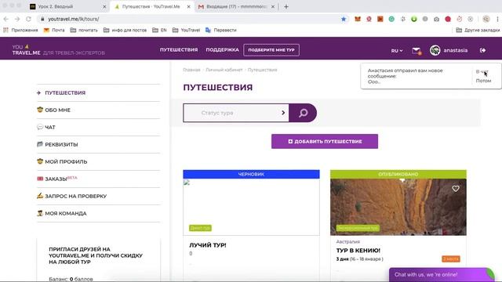Bookmark page with the star icon

point(344,19)
